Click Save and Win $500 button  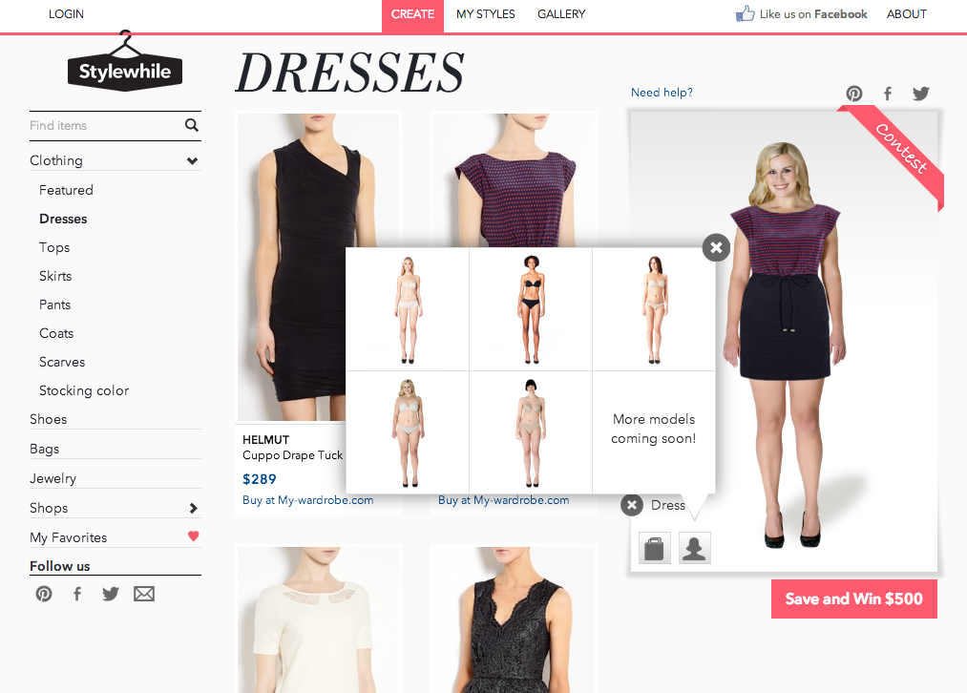pos(853,598)
